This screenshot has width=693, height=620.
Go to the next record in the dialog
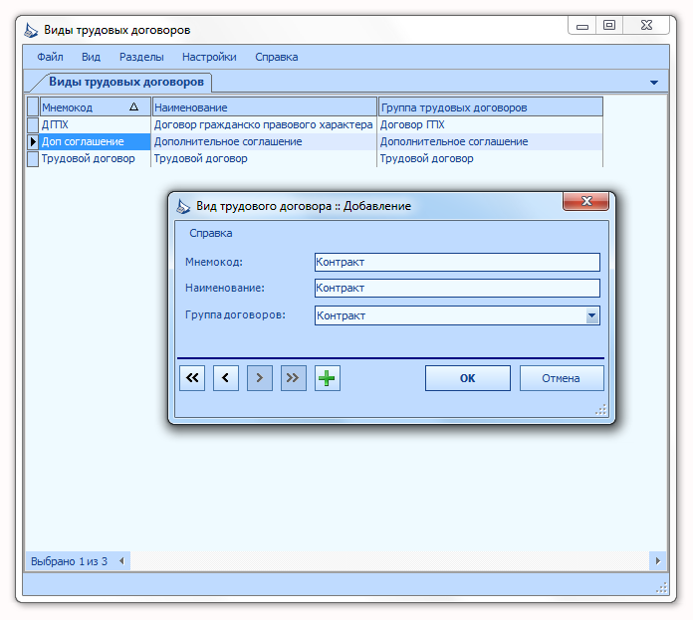[x=260, y=378]
